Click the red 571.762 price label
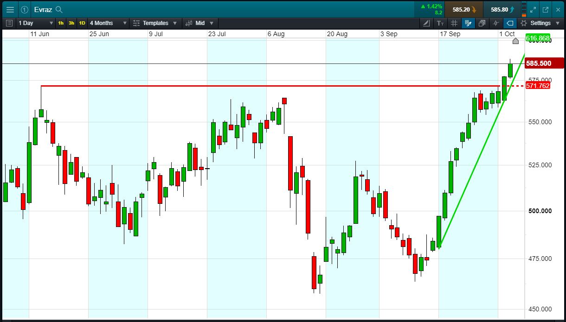Viewport: 566px width, 322px height. click(538, 86)
